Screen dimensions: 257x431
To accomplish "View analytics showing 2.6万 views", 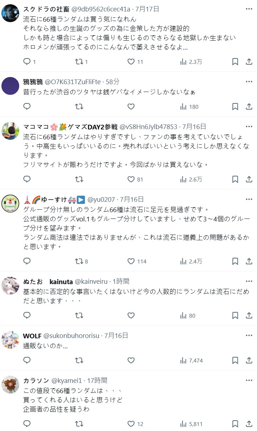I will [191, 179].
